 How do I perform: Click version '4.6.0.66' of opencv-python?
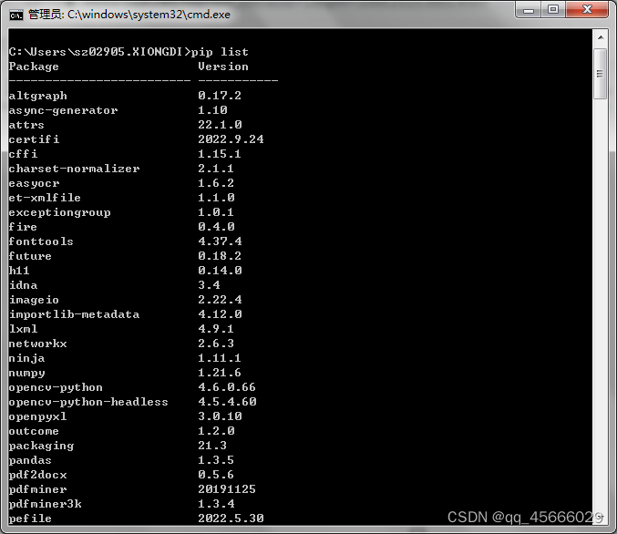(227, 387)
